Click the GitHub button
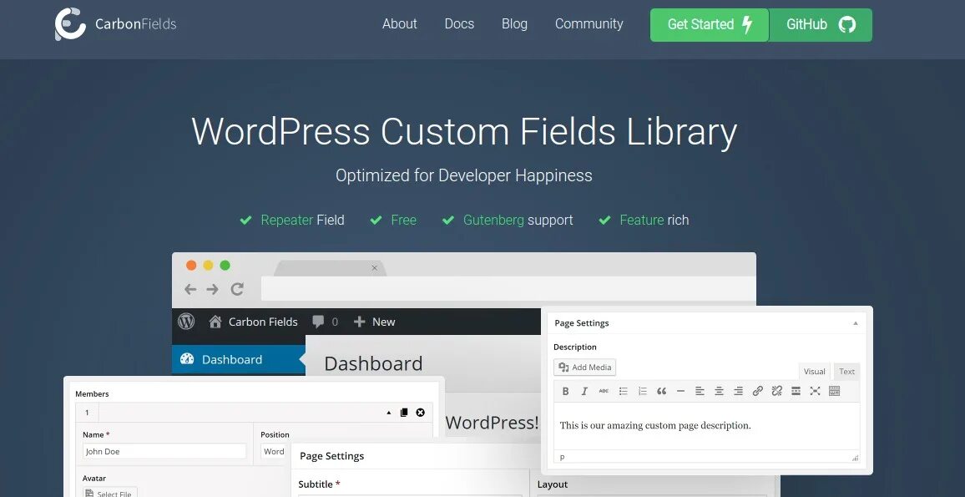965x497 pixels. tap(821, 24)
